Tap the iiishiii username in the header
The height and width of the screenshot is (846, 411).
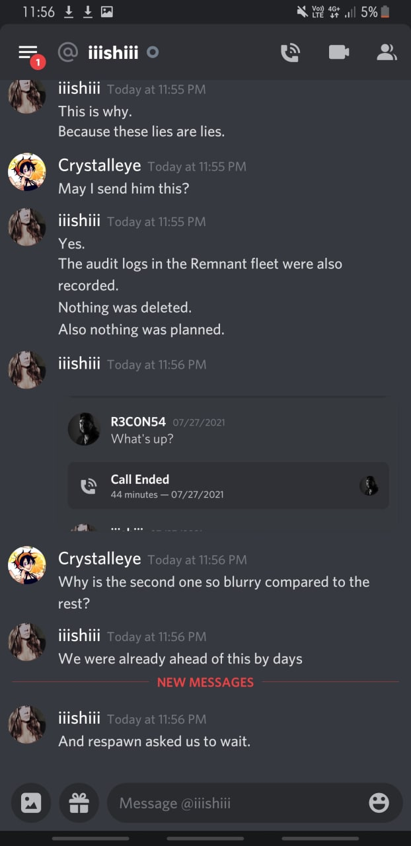click(113, 52)
